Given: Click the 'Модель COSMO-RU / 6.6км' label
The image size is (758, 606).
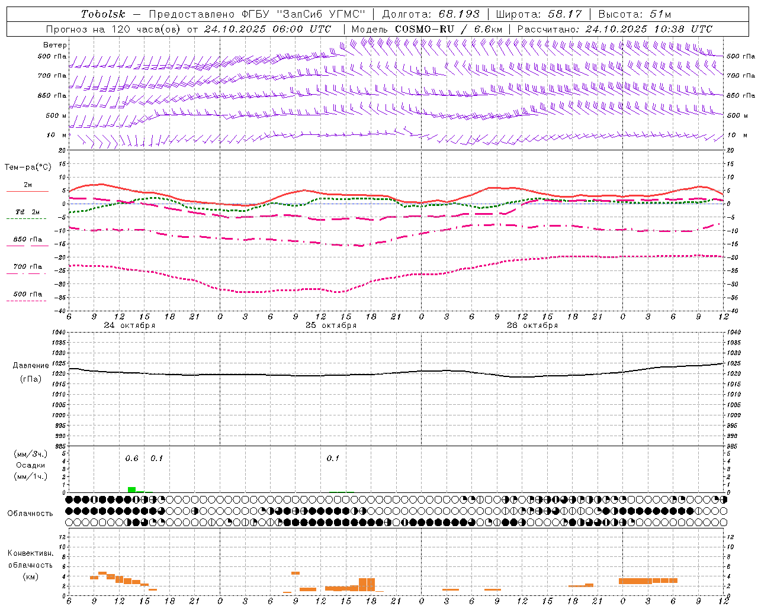Looking at the screenshot, I should tap(427, 29).
